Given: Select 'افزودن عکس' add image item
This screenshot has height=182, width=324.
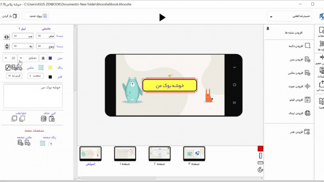Looking at the screenshot, I should [x=299, y=73].
